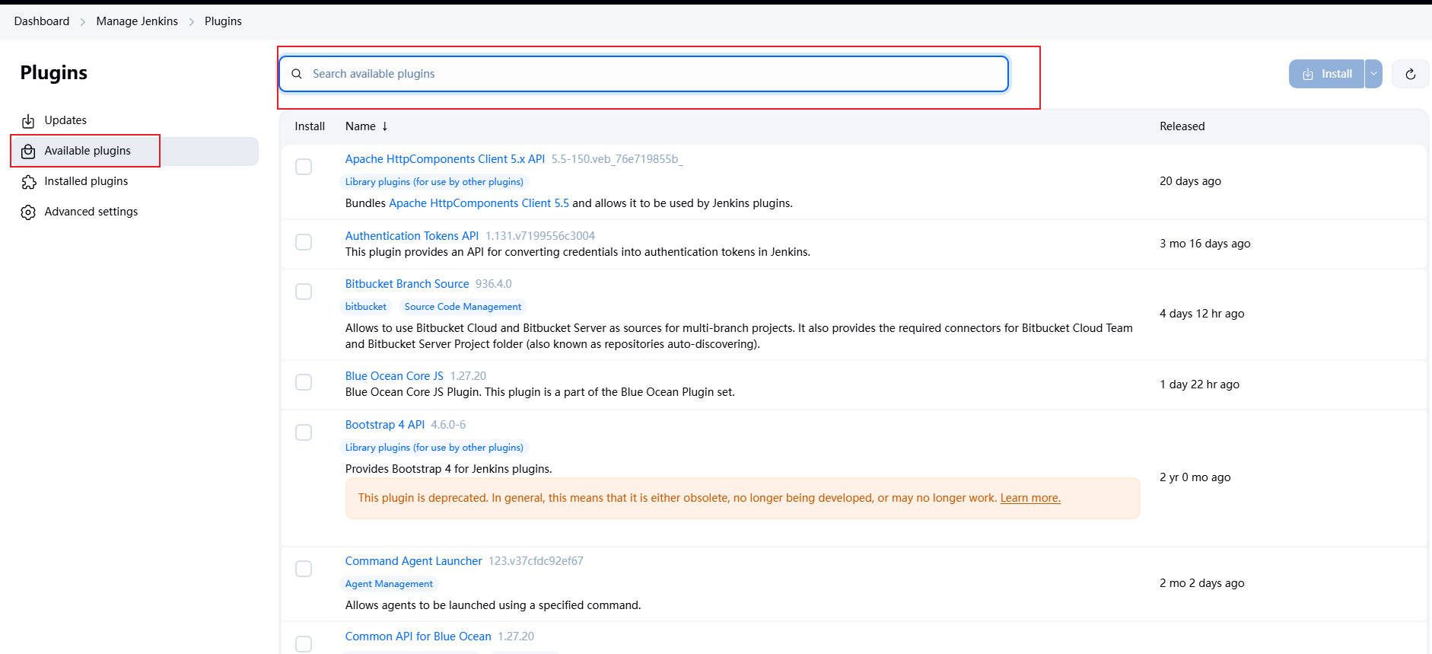Enable the Command Agent Launcher checkbox
Image resolution: width=1432 pixels, height=654 pixels.
point(304,569)
